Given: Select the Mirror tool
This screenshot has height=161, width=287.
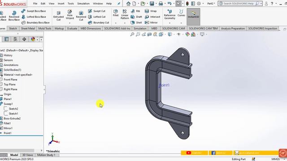Looking at the screenshot, I should 151,23.
